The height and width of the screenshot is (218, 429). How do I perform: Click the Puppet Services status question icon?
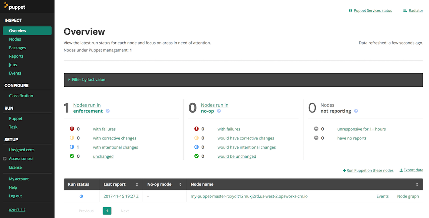[x=351, y=11]
